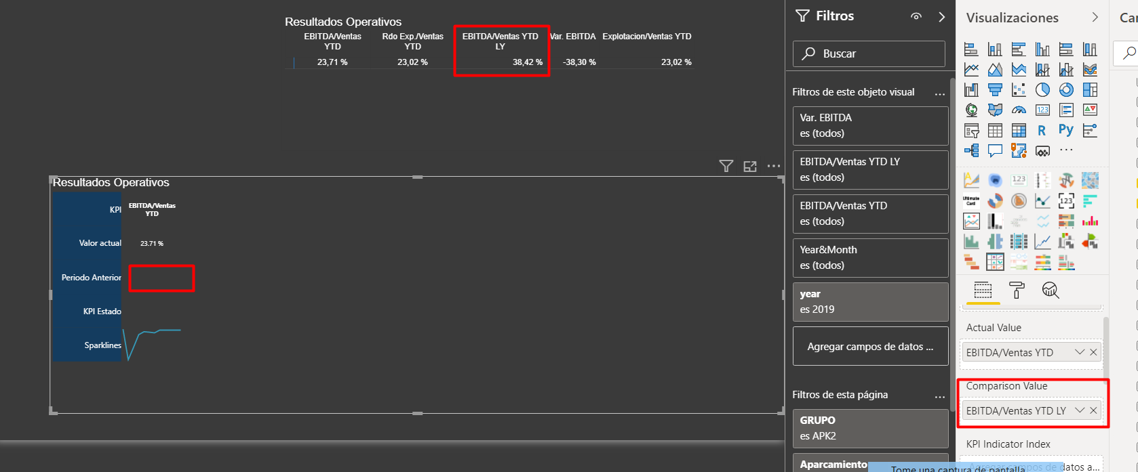Choose the native KPI visual
Image resolution: width=1138 pixels, height=472 pixels.
point(1090,110)
